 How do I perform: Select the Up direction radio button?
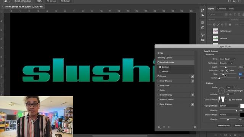point(220,70)
